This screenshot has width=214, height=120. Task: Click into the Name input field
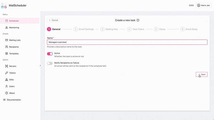pyautogui.click(x=127, y=42)
